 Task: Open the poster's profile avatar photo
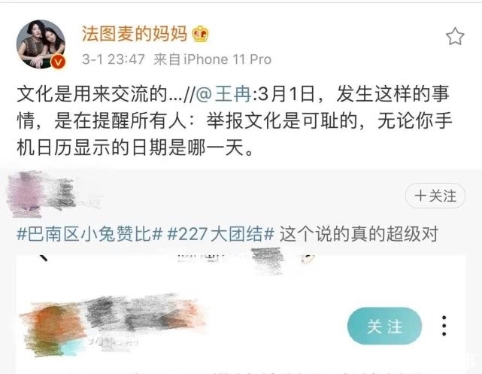coord(41,44)
